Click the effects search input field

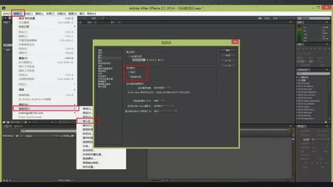click(x=313, y=74)
